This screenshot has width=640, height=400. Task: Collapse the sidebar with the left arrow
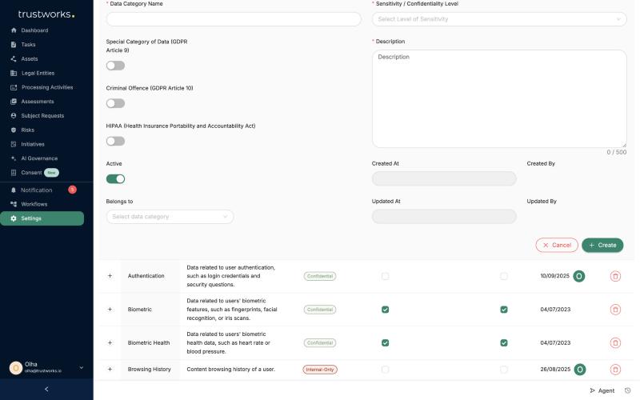coord(46,390)
